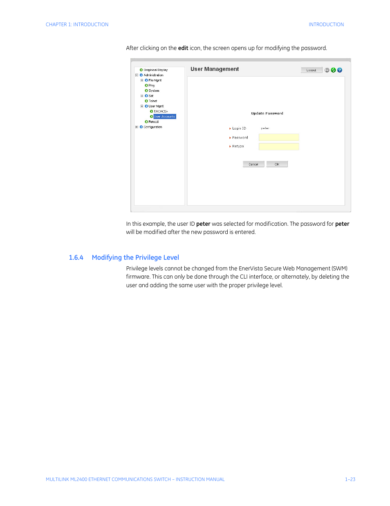Click the green icon beside TACACS+
This screenshot has width=390, height=506.
click(151, 111)
